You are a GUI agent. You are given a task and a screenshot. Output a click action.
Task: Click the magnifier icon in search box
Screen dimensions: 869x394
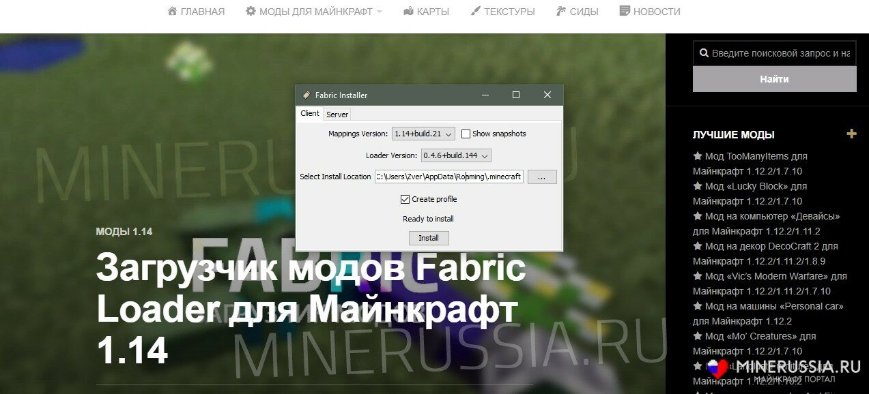click(703, 53)
